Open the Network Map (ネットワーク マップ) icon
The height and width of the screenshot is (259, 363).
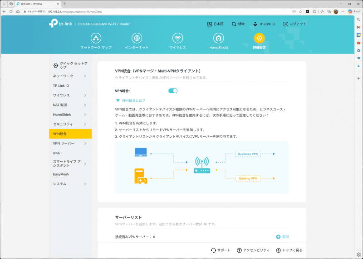coord(96,38)
